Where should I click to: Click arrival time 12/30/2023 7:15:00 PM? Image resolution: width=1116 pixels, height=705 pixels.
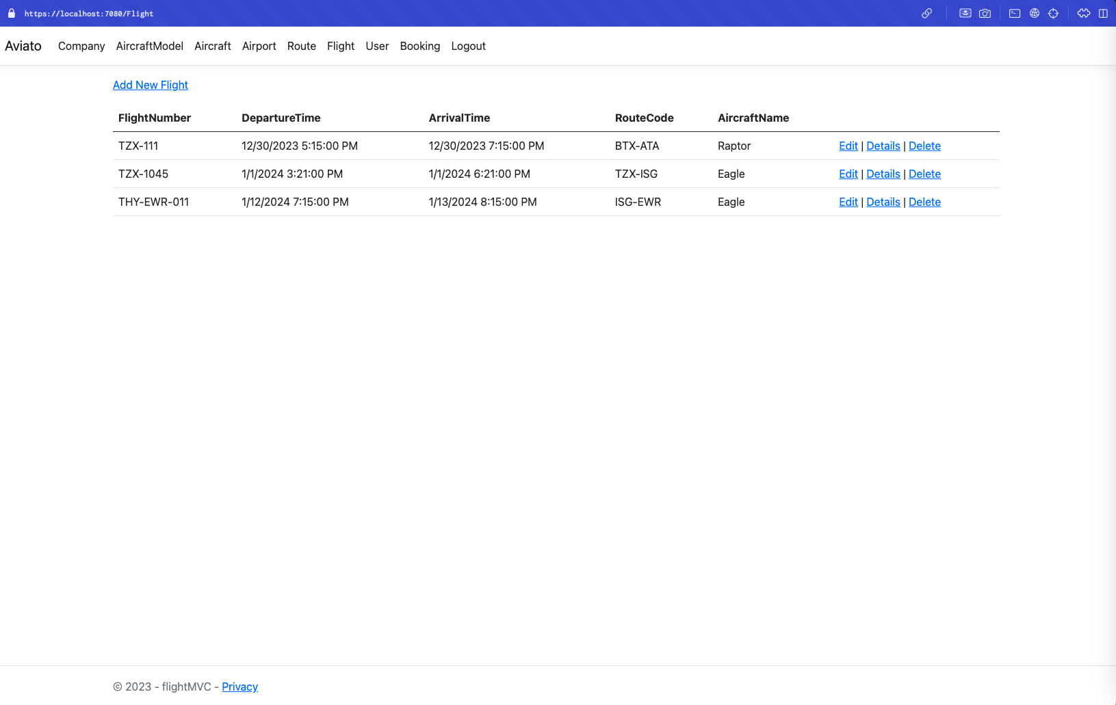[486, 146]
